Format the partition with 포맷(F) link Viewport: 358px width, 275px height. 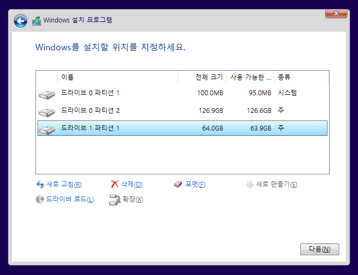point(195,184)
